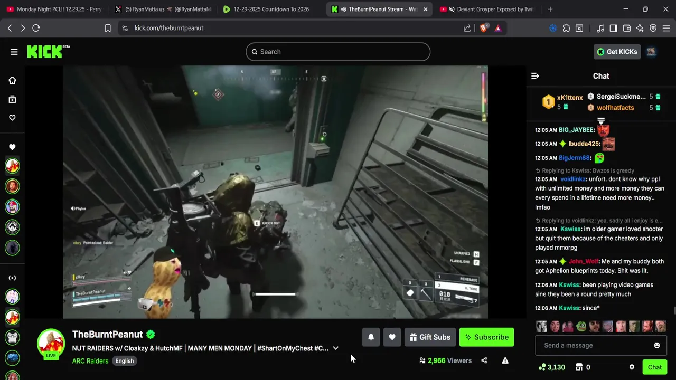
Task: Go back to the previous page
Action: (x=10, y=28)
